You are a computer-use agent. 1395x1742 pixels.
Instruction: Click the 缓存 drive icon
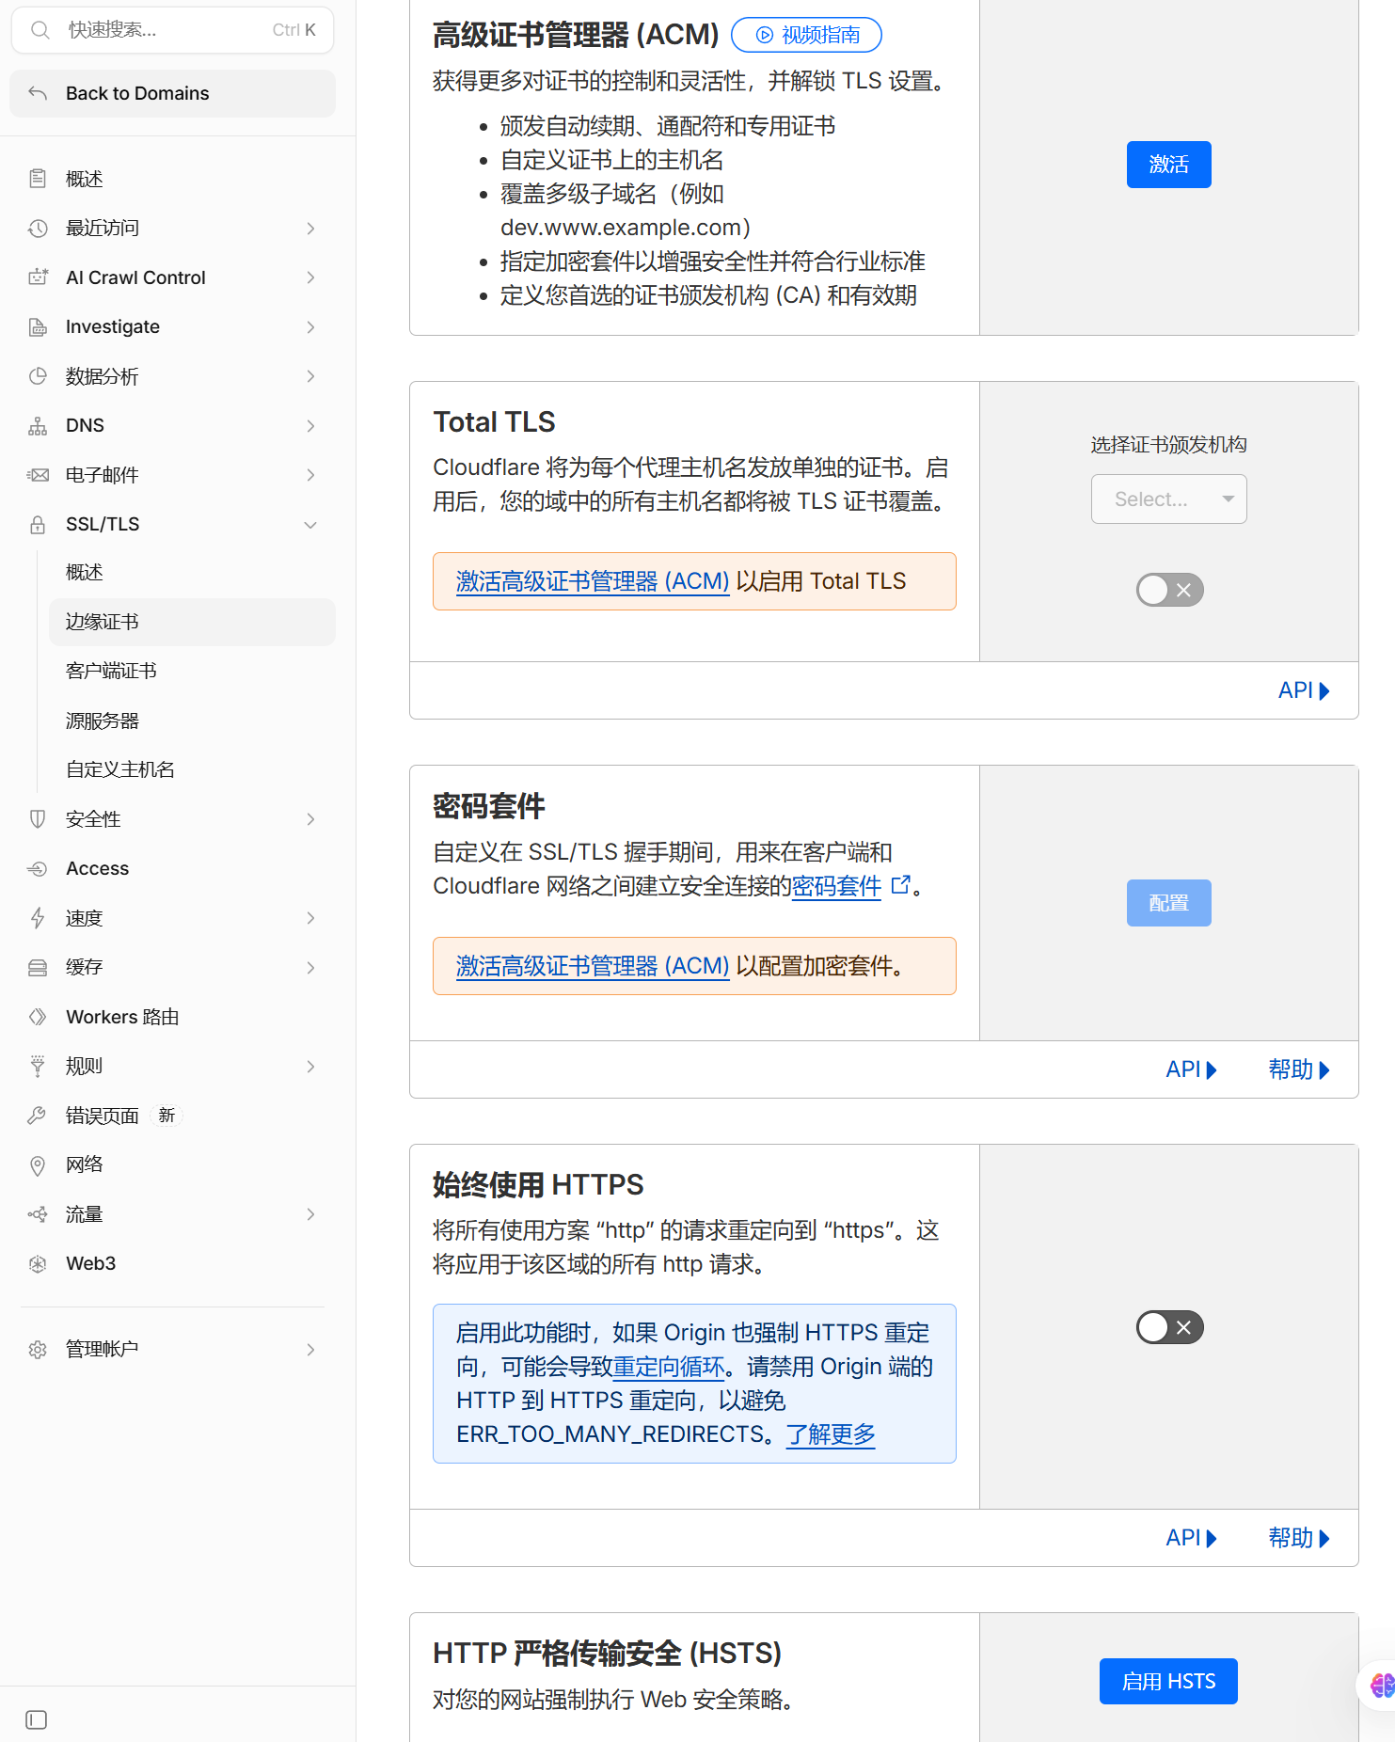click(x=38, y=967)
